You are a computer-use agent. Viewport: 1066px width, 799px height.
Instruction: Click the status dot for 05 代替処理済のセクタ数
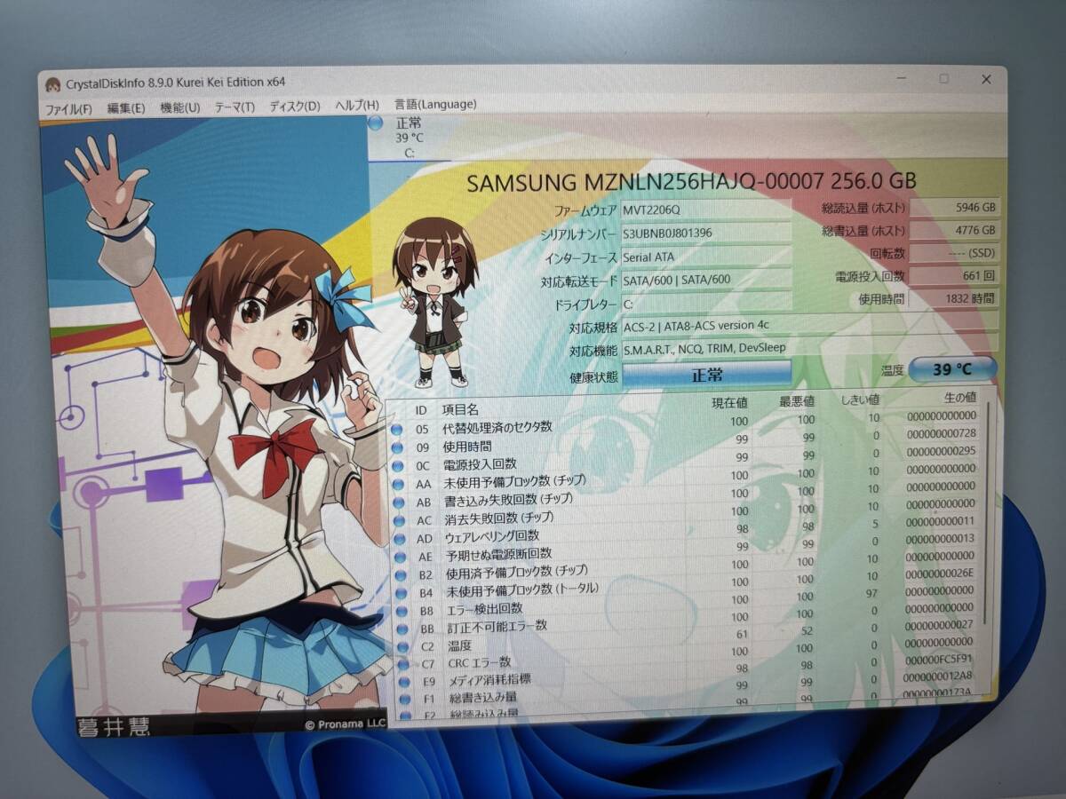point(396,431)
